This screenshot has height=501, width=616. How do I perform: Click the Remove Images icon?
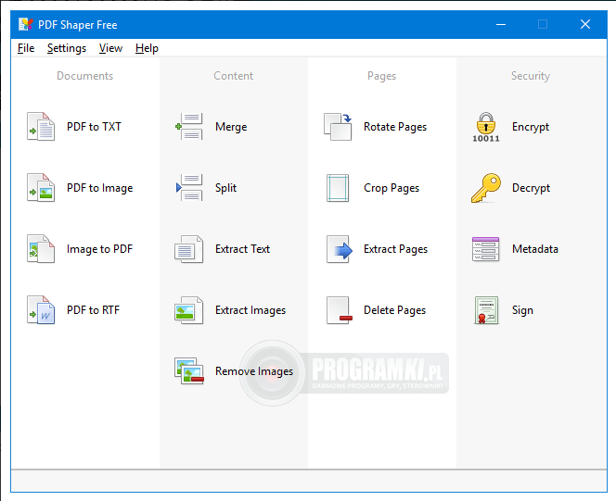pos(189,370)
